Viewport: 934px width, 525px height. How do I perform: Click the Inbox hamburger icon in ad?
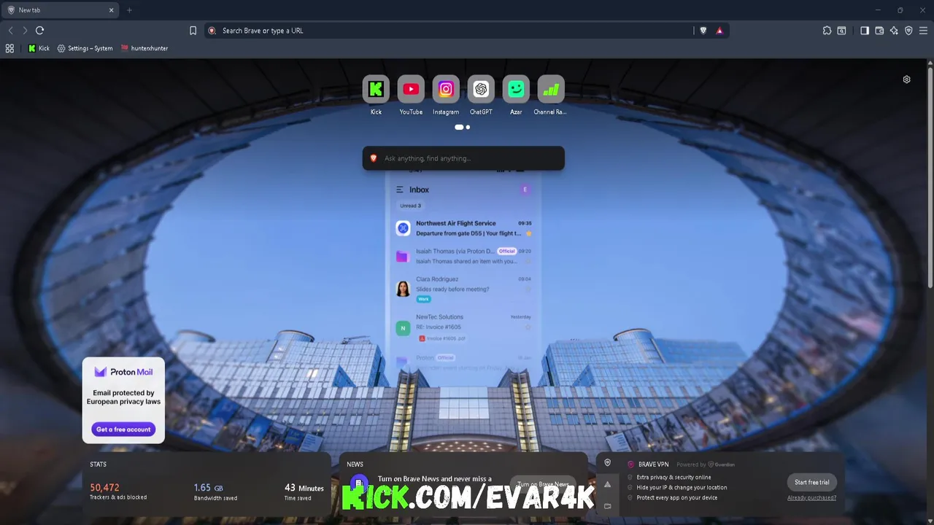[399, 190]
